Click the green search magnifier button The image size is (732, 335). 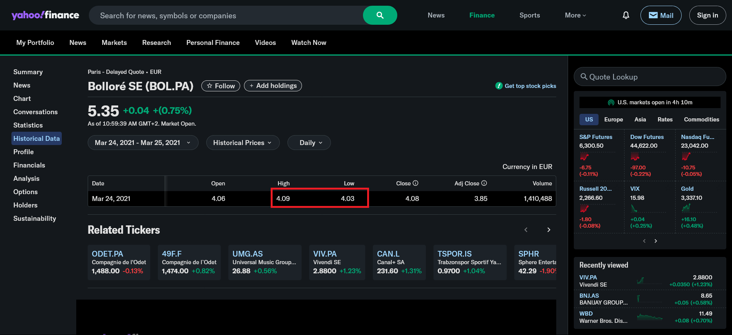click(380, 15)
